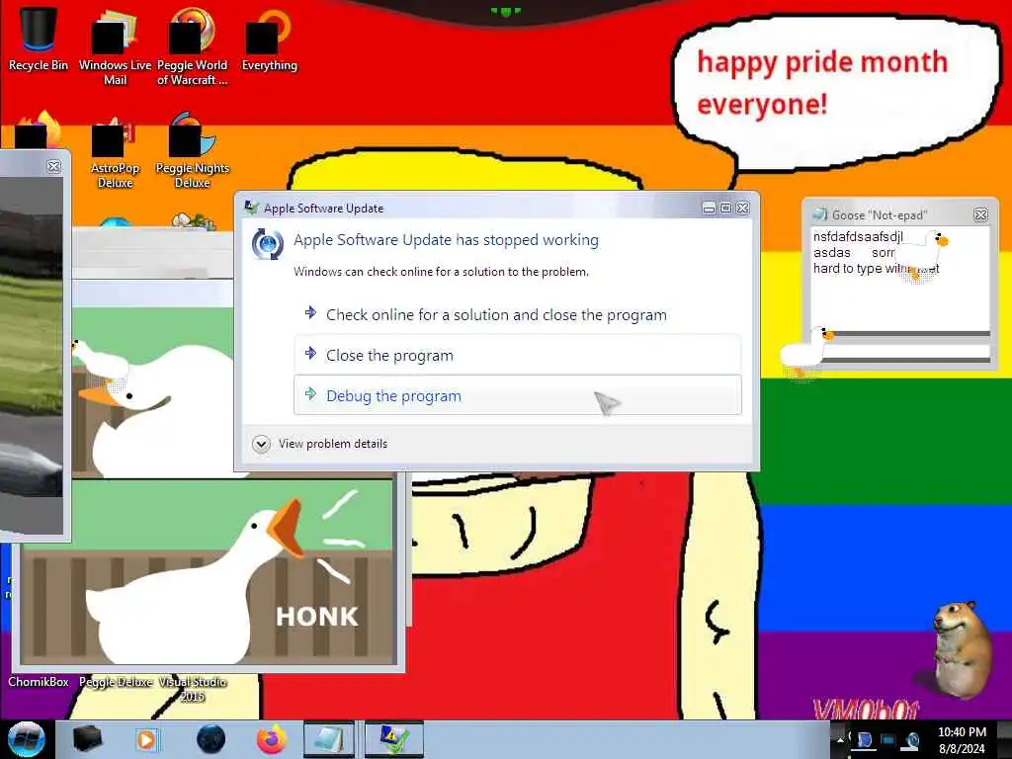Viewport: 1012px width, 759px height.
Task: Click into Goose Not-epad text area
Action: click(x=899, y=279)
